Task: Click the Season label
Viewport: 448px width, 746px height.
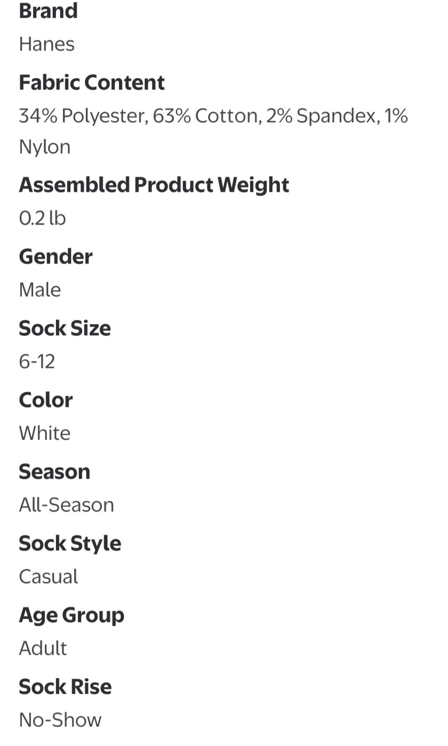Action: [x=54, y=472]
